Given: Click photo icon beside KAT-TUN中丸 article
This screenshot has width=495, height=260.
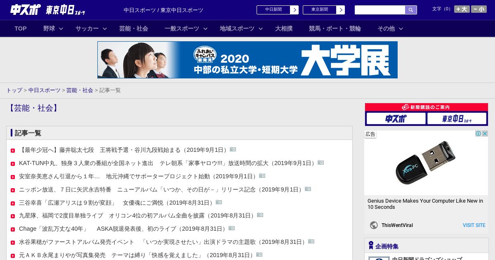Looking at the screenshot, I should click(x=321, y=163).
